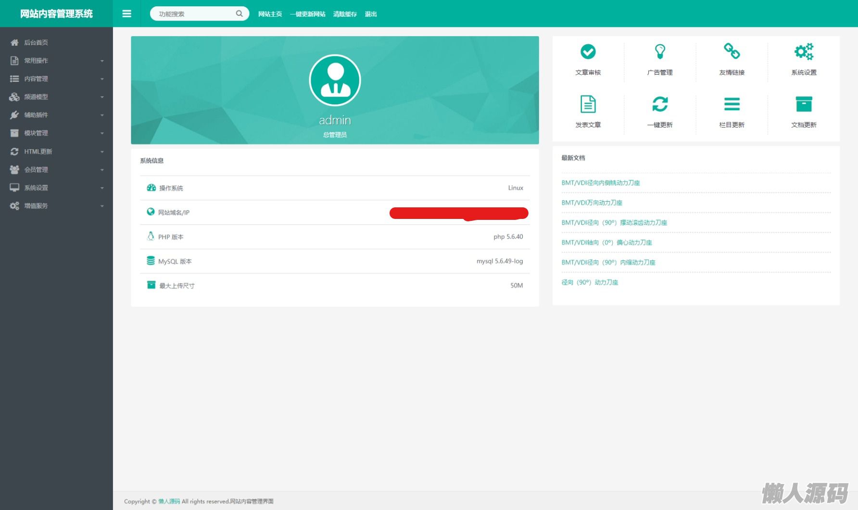Open 栏目更新 bars shortcut icon
The height and width of the screenshot is (510, 858).
click(x=732, y=104)
